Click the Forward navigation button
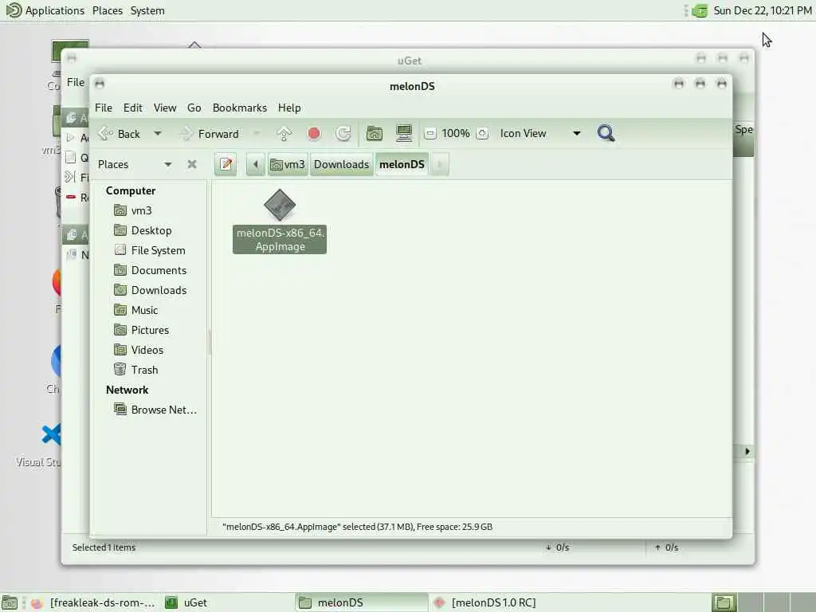This screenshot has width=816, height=612. [209, 134]
